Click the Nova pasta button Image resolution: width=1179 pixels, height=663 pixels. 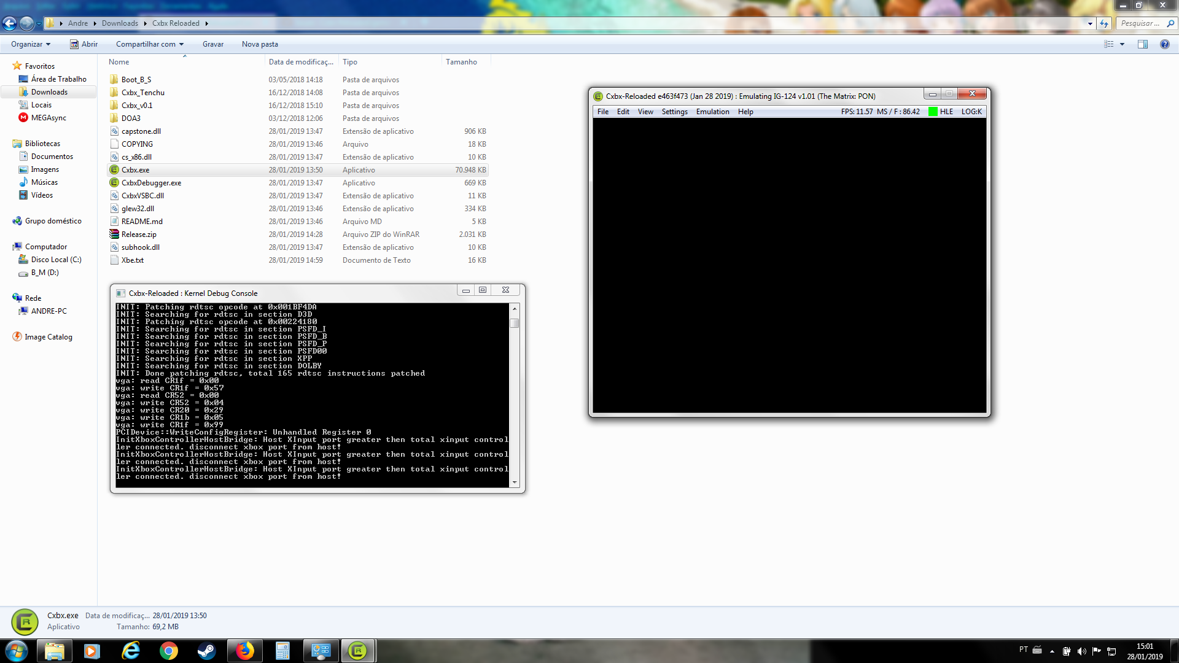[260, 44]
